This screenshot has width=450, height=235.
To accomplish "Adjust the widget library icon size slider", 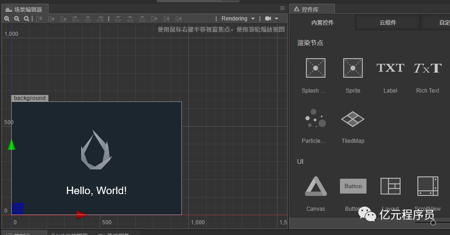I will pyautogui.click(x=433, y=223).
